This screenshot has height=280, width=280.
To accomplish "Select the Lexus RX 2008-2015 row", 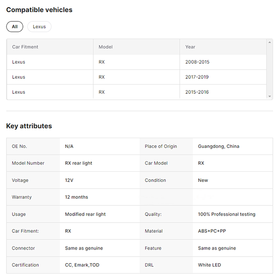I will pyautogui.click(x=136, y=62).
